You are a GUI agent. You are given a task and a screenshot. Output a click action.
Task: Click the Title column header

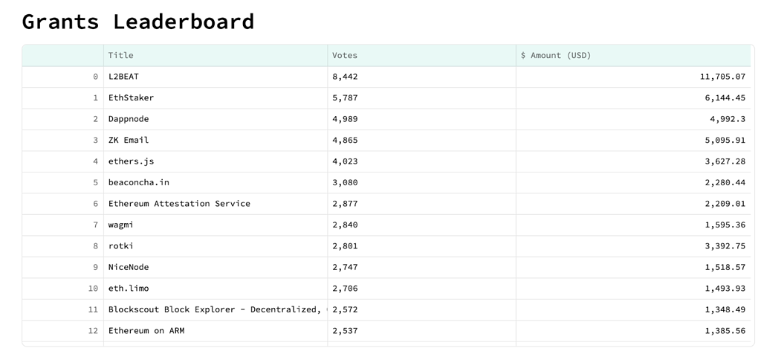[121, 55]
